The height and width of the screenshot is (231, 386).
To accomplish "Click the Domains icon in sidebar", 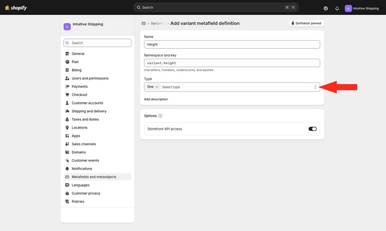I will tap(67, 152).
